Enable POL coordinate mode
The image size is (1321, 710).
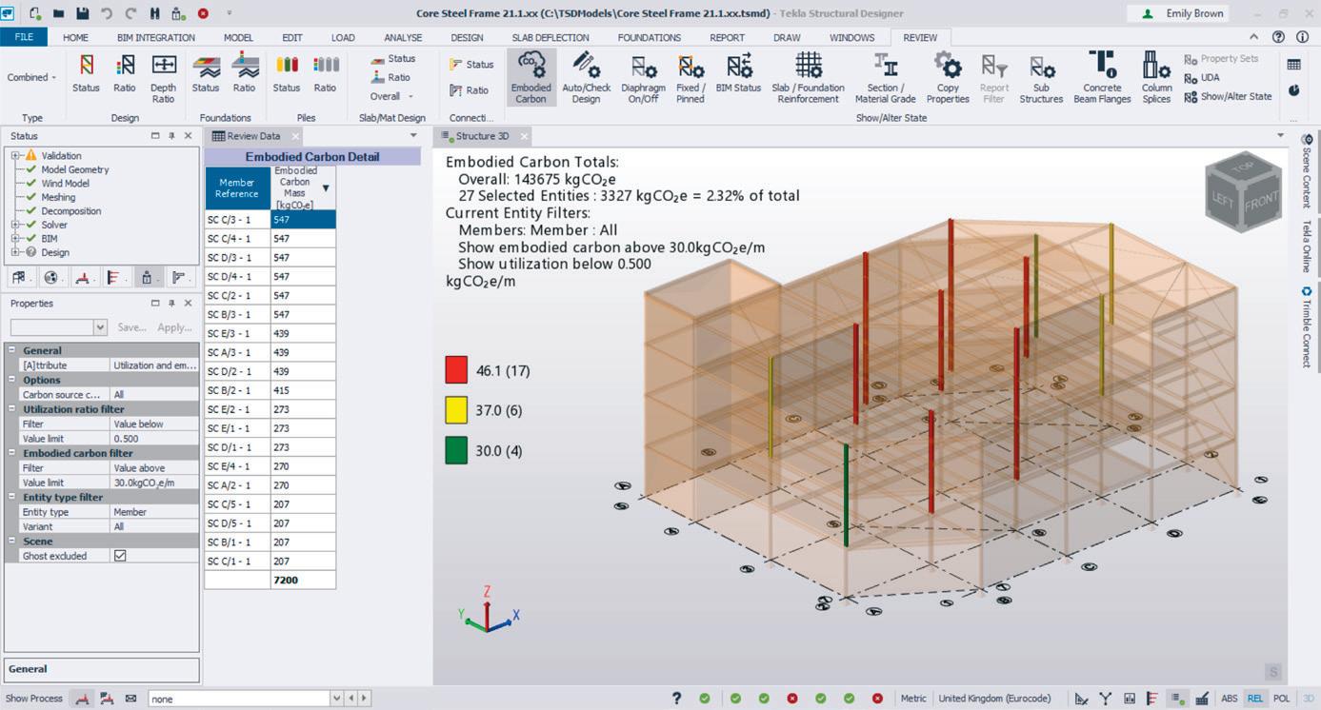pos(1281,699)
